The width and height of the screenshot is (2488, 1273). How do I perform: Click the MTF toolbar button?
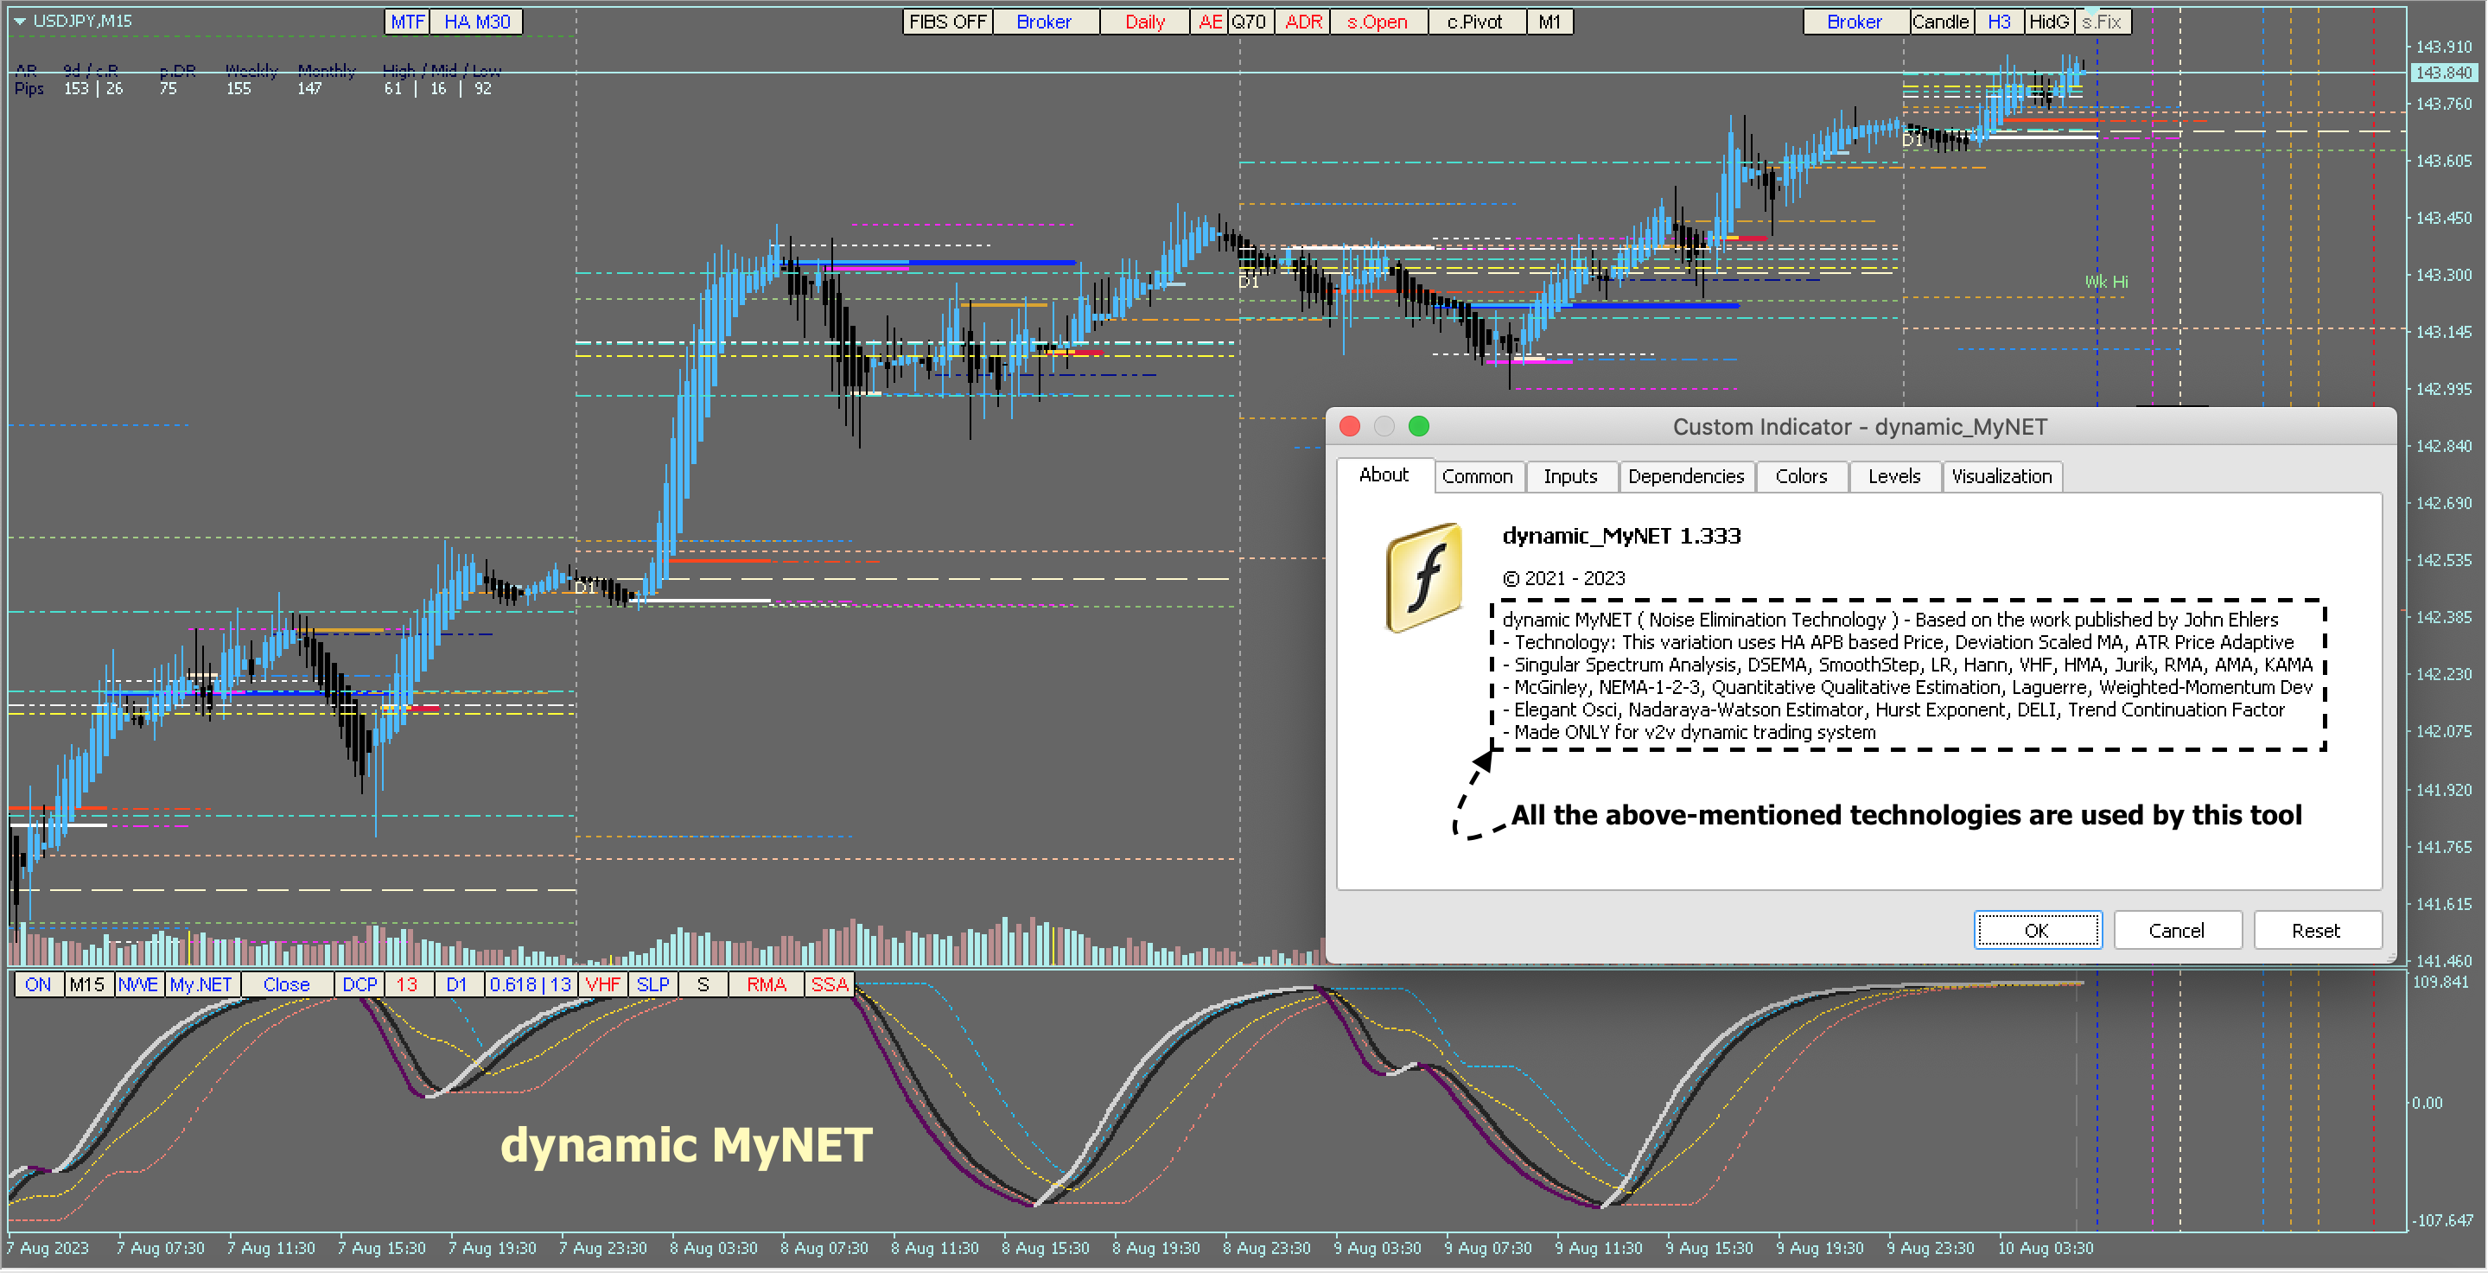pyautogui.click(x=407, y=22)
